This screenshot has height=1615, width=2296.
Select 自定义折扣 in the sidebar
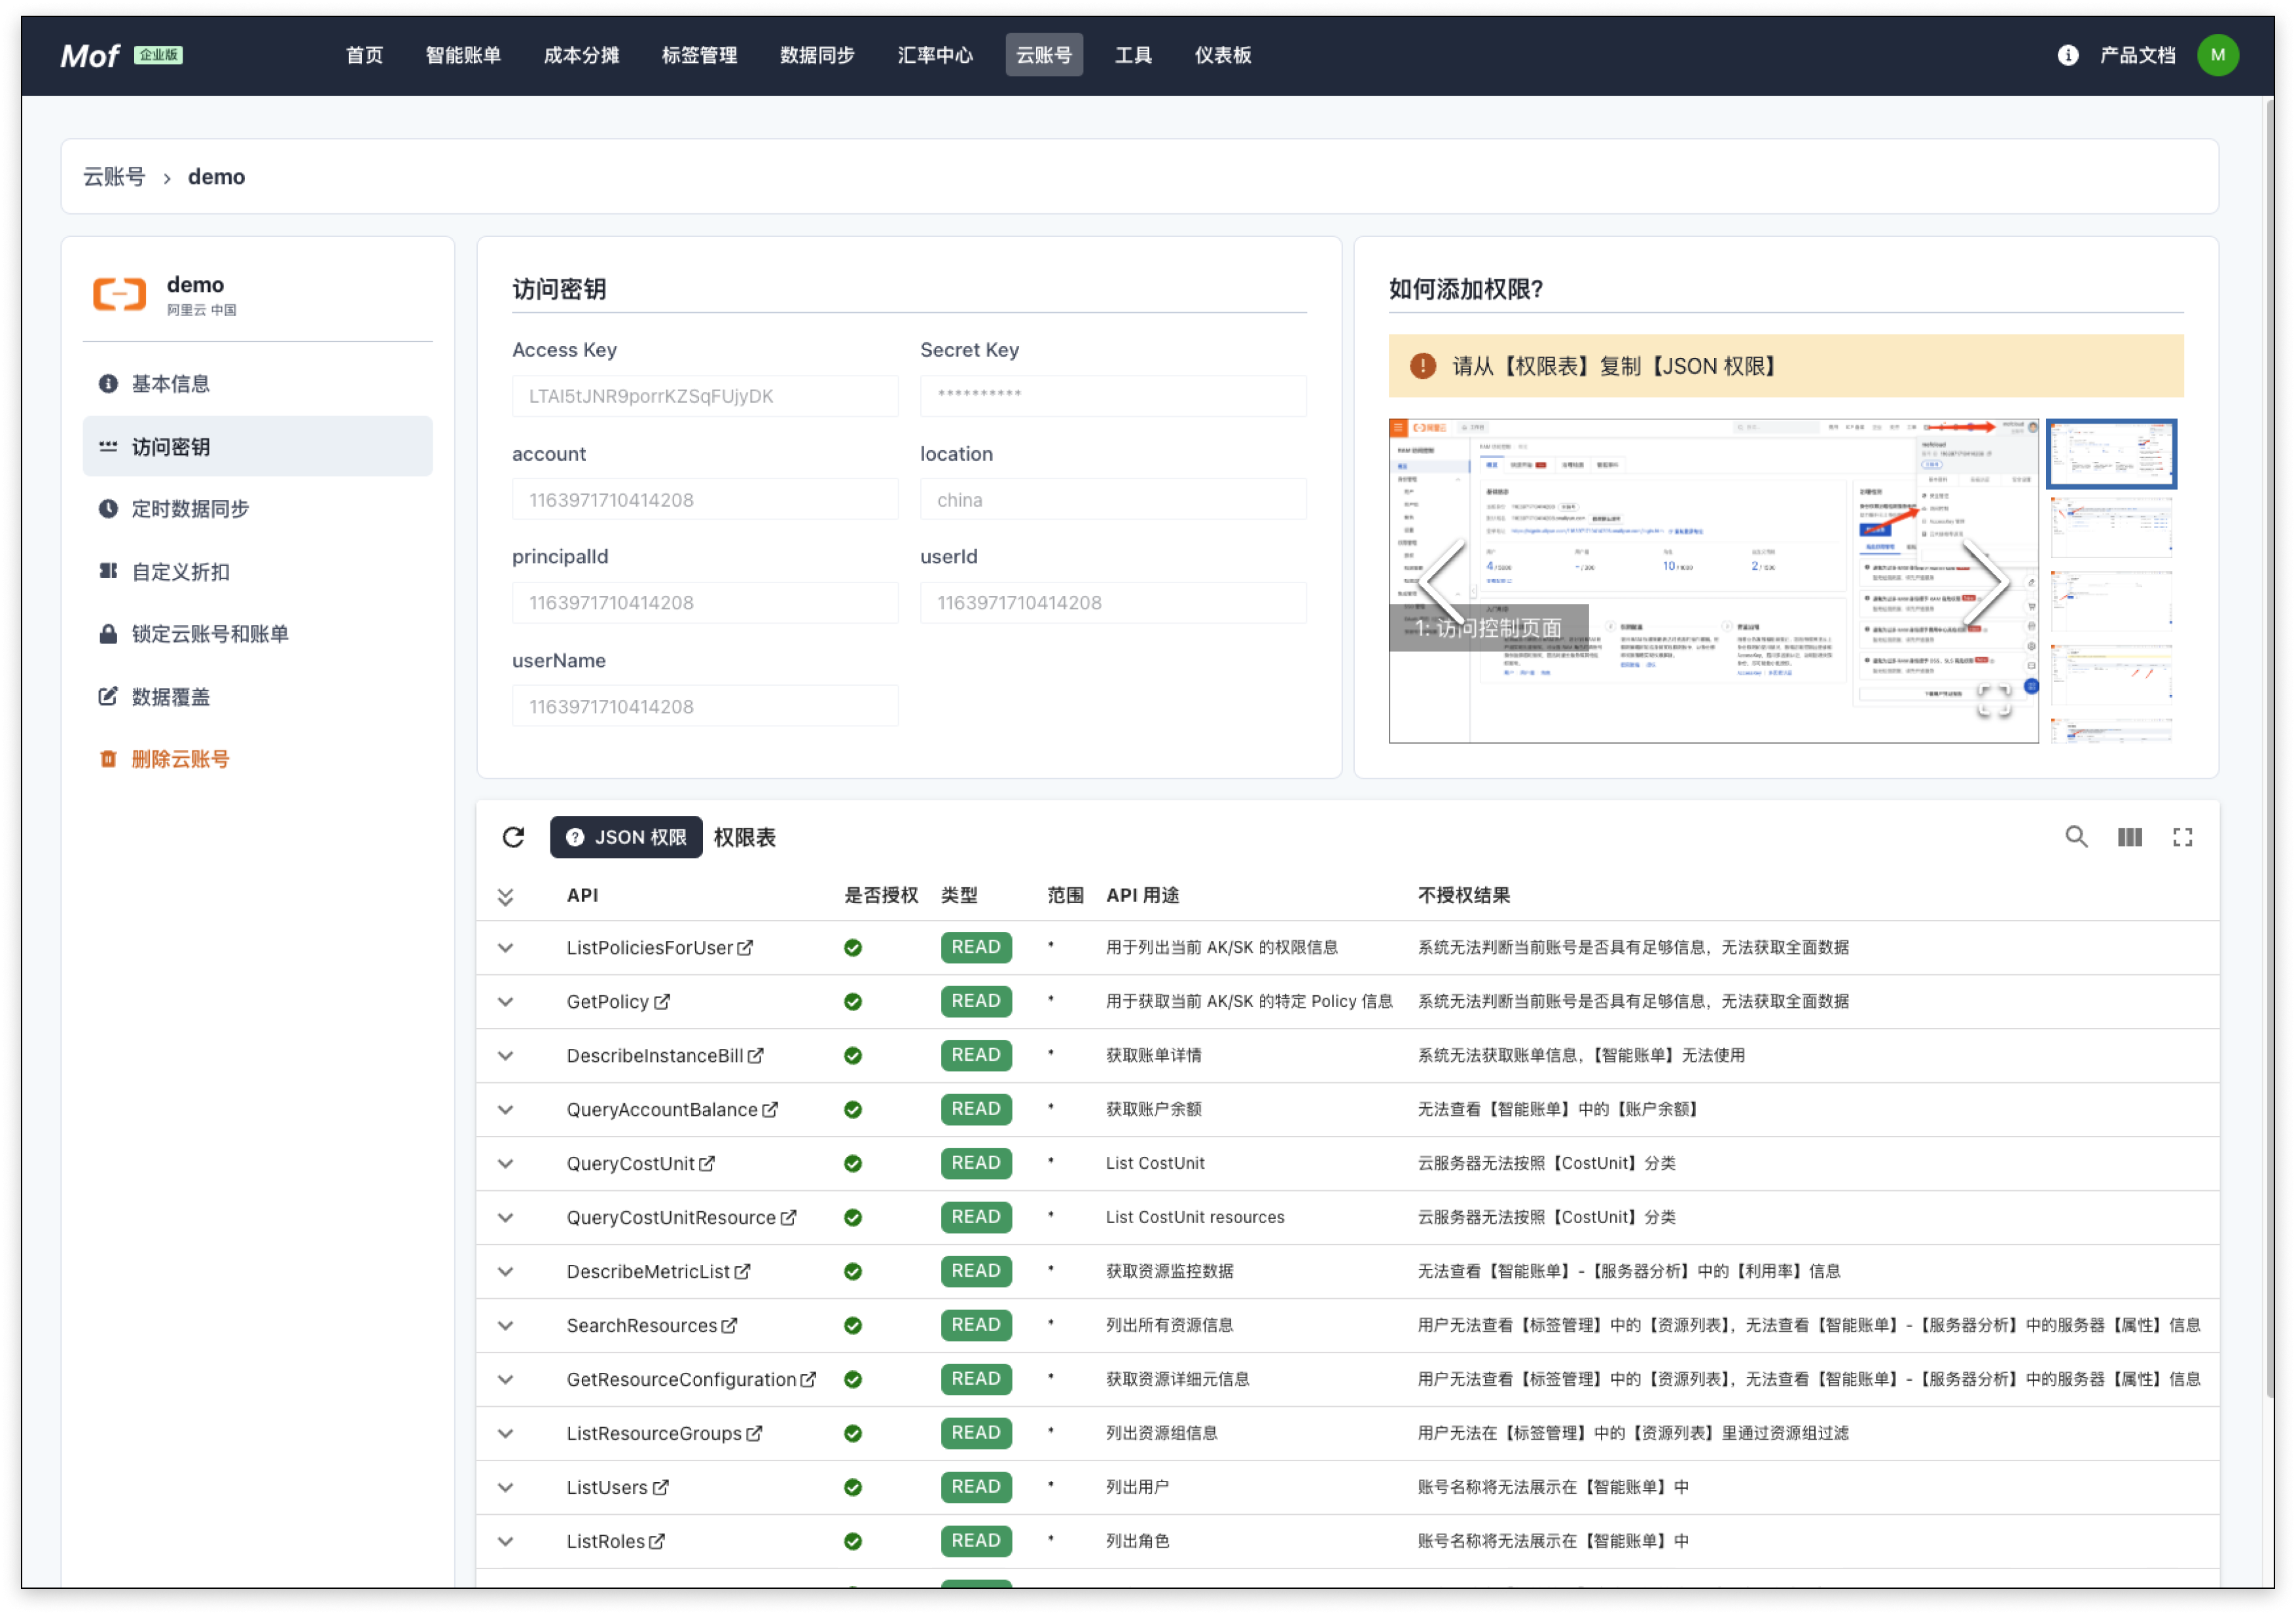click(x=180, y=572)
